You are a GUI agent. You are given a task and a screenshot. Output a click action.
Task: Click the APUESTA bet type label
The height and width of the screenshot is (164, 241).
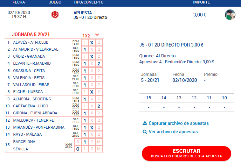[83, 13]
